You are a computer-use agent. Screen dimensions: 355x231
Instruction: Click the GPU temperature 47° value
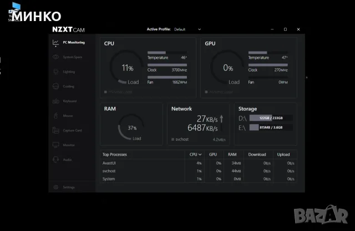coord(285,58)
